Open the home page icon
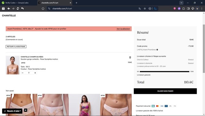205x116 pixels. click(x=43, y=8)
